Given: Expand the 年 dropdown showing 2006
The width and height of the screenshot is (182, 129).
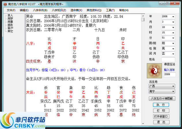Looking at the screenshot, I should (173, 17).
